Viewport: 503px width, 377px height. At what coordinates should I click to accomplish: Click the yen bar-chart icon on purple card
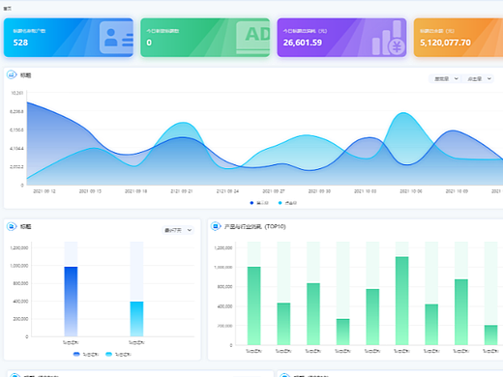click(x=388, y=38)
